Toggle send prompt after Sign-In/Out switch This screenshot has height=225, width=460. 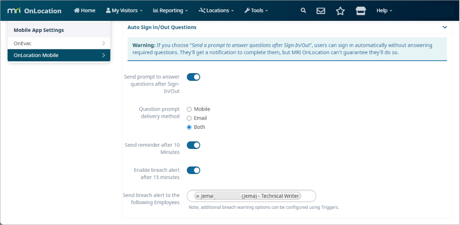pos(193,77)
